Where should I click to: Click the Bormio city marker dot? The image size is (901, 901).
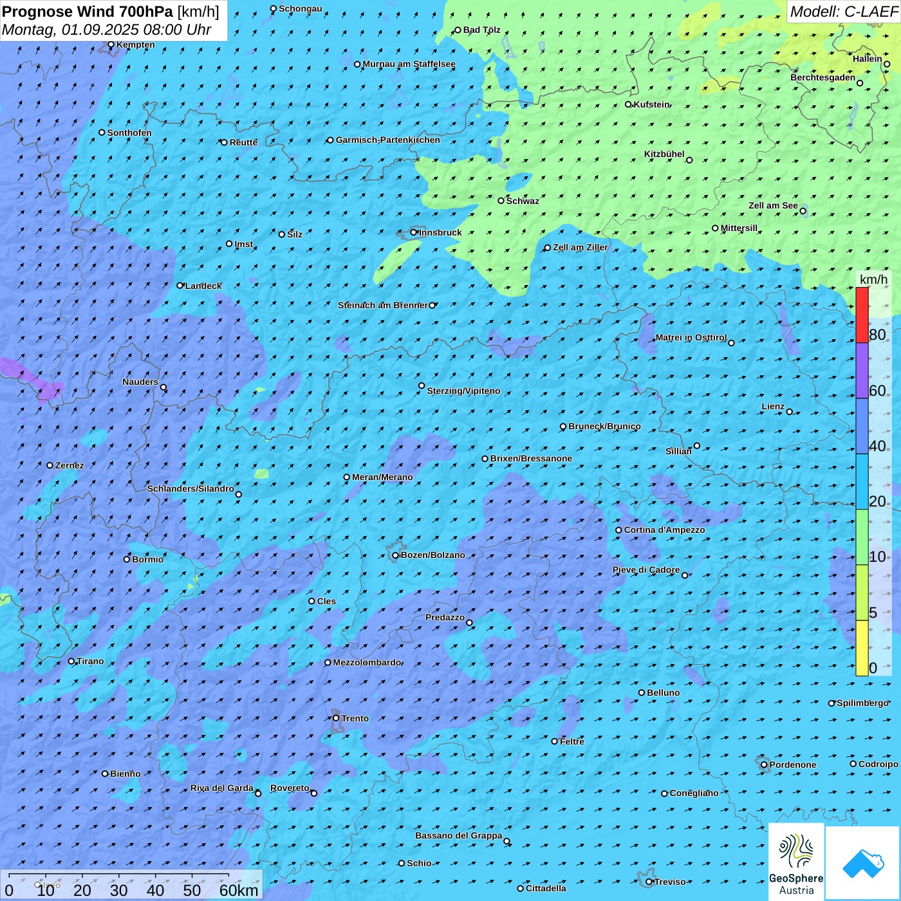click(127, 559)
